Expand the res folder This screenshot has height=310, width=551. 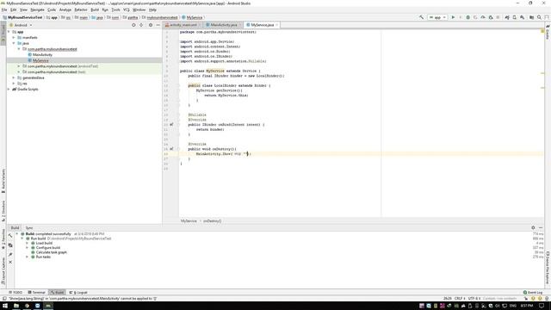pyautogui.click(x=14, y=84)
